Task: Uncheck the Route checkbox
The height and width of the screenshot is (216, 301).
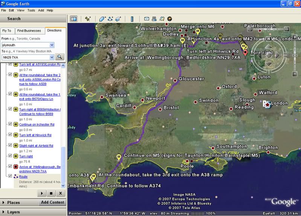Action: [x=10, y=176]
